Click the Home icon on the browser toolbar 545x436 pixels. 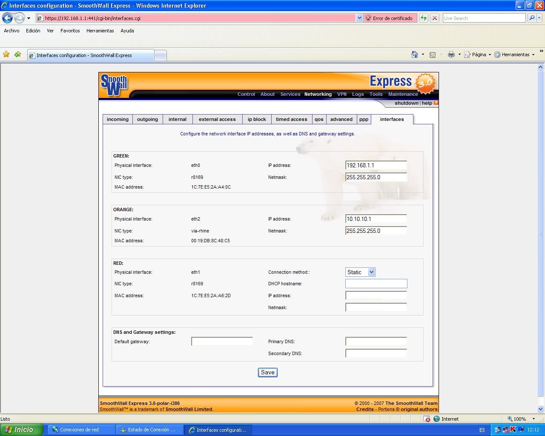[x=414, y=54]
